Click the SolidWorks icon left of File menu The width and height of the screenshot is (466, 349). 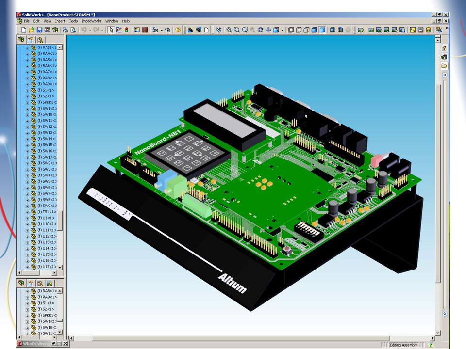(x=19, y=21)
